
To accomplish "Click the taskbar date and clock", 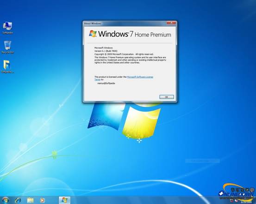I will 247,202.
